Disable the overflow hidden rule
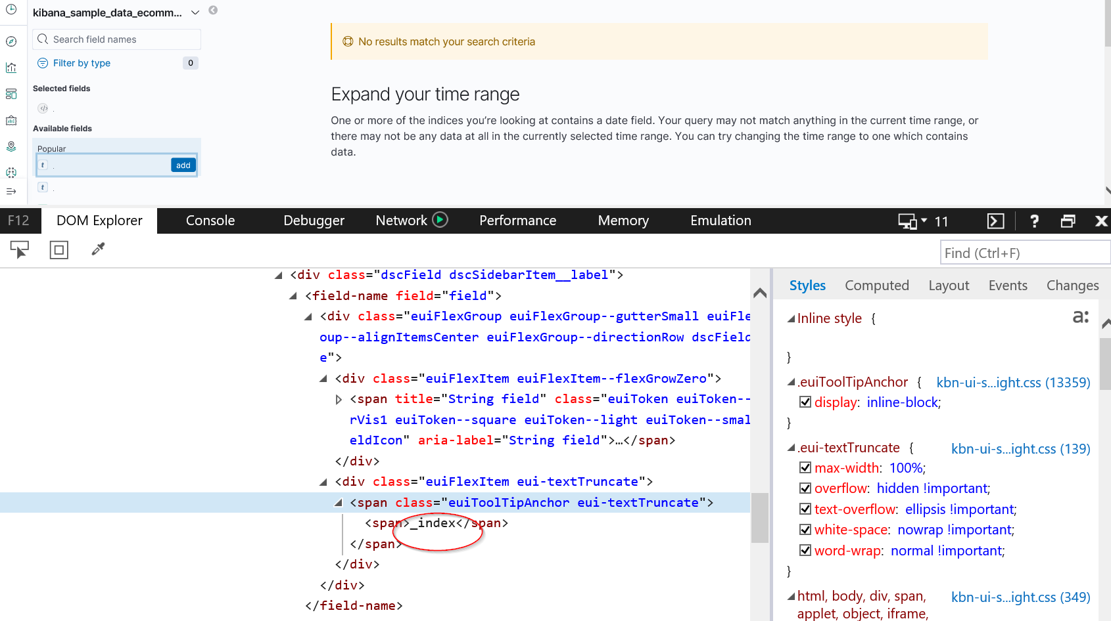The width and height of the screenshot is (1111, 621). point(805,488)
